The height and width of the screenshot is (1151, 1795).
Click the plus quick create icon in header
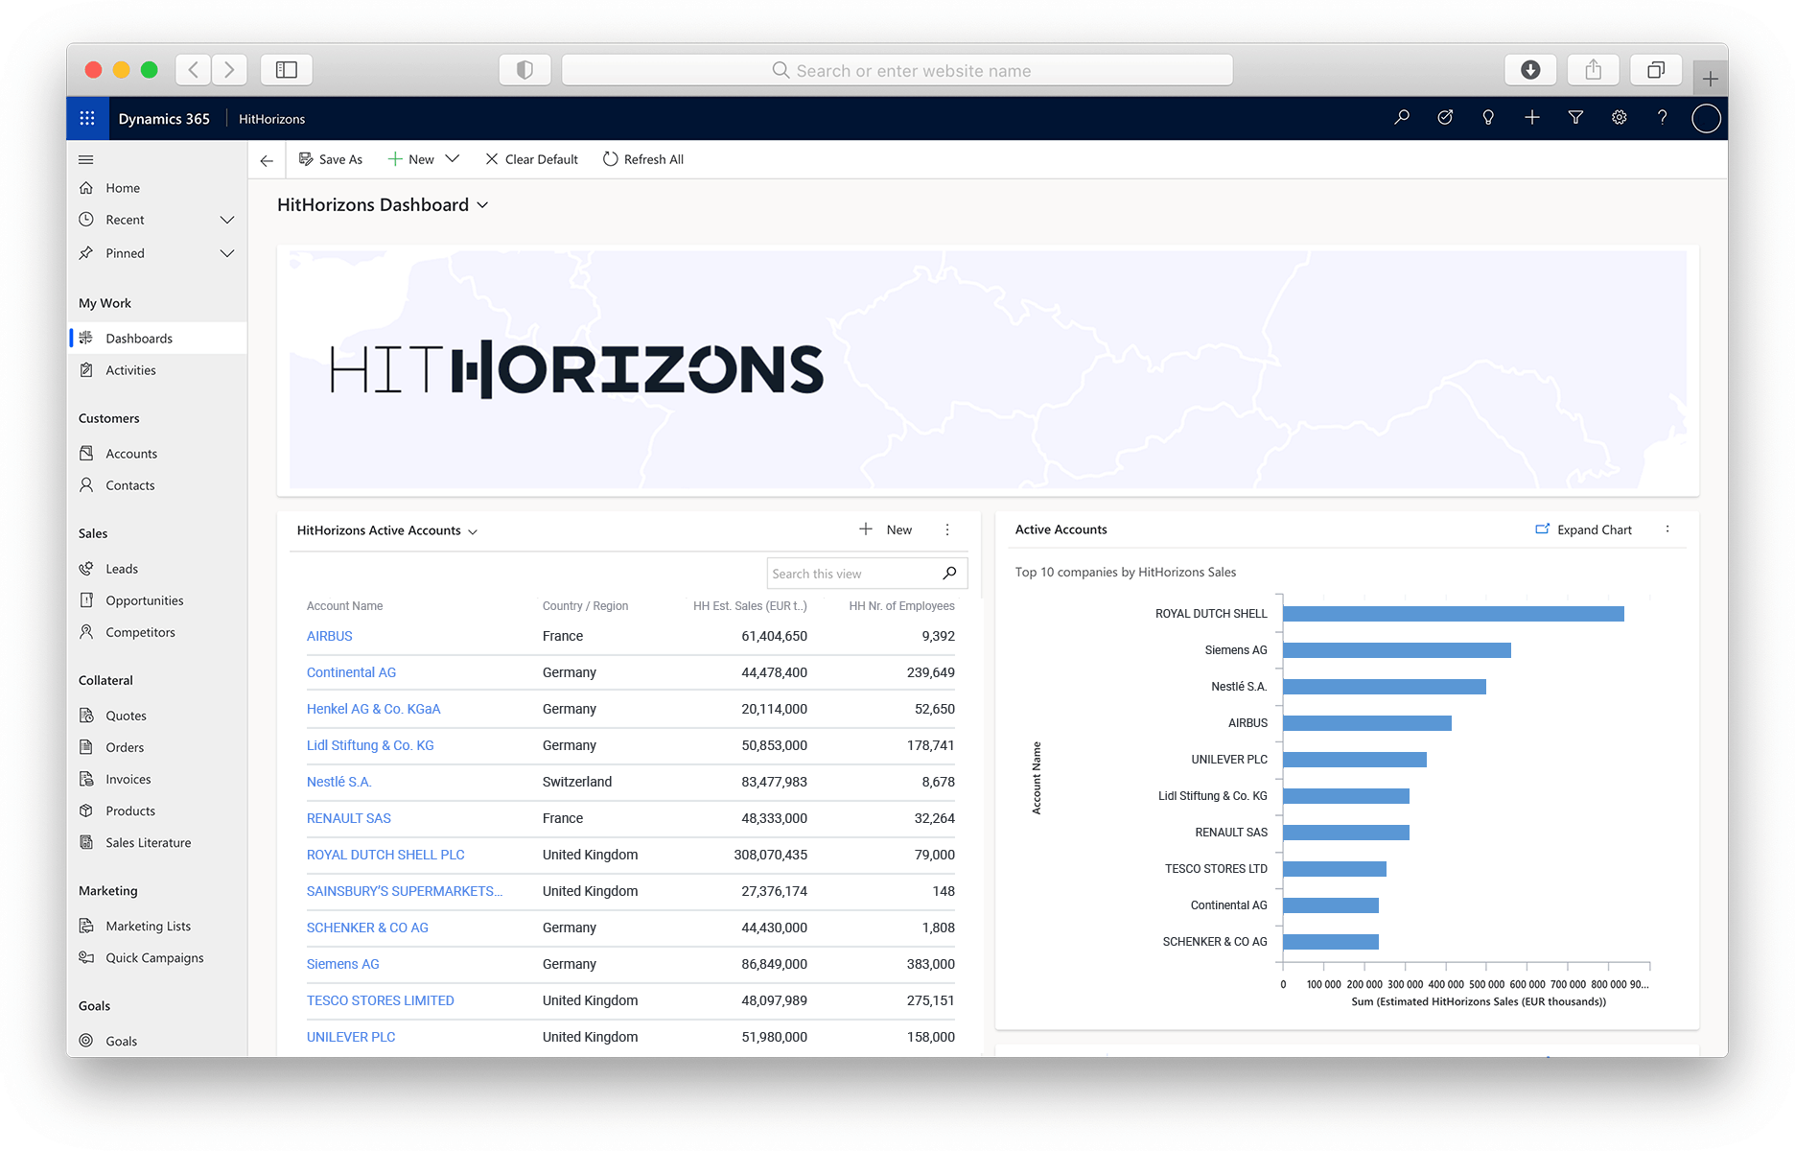tap(1532, 118)
